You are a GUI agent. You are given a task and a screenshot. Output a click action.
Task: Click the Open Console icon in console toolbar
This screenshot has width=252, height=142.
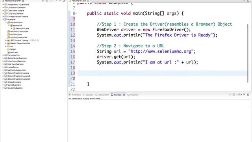point(239,95)
